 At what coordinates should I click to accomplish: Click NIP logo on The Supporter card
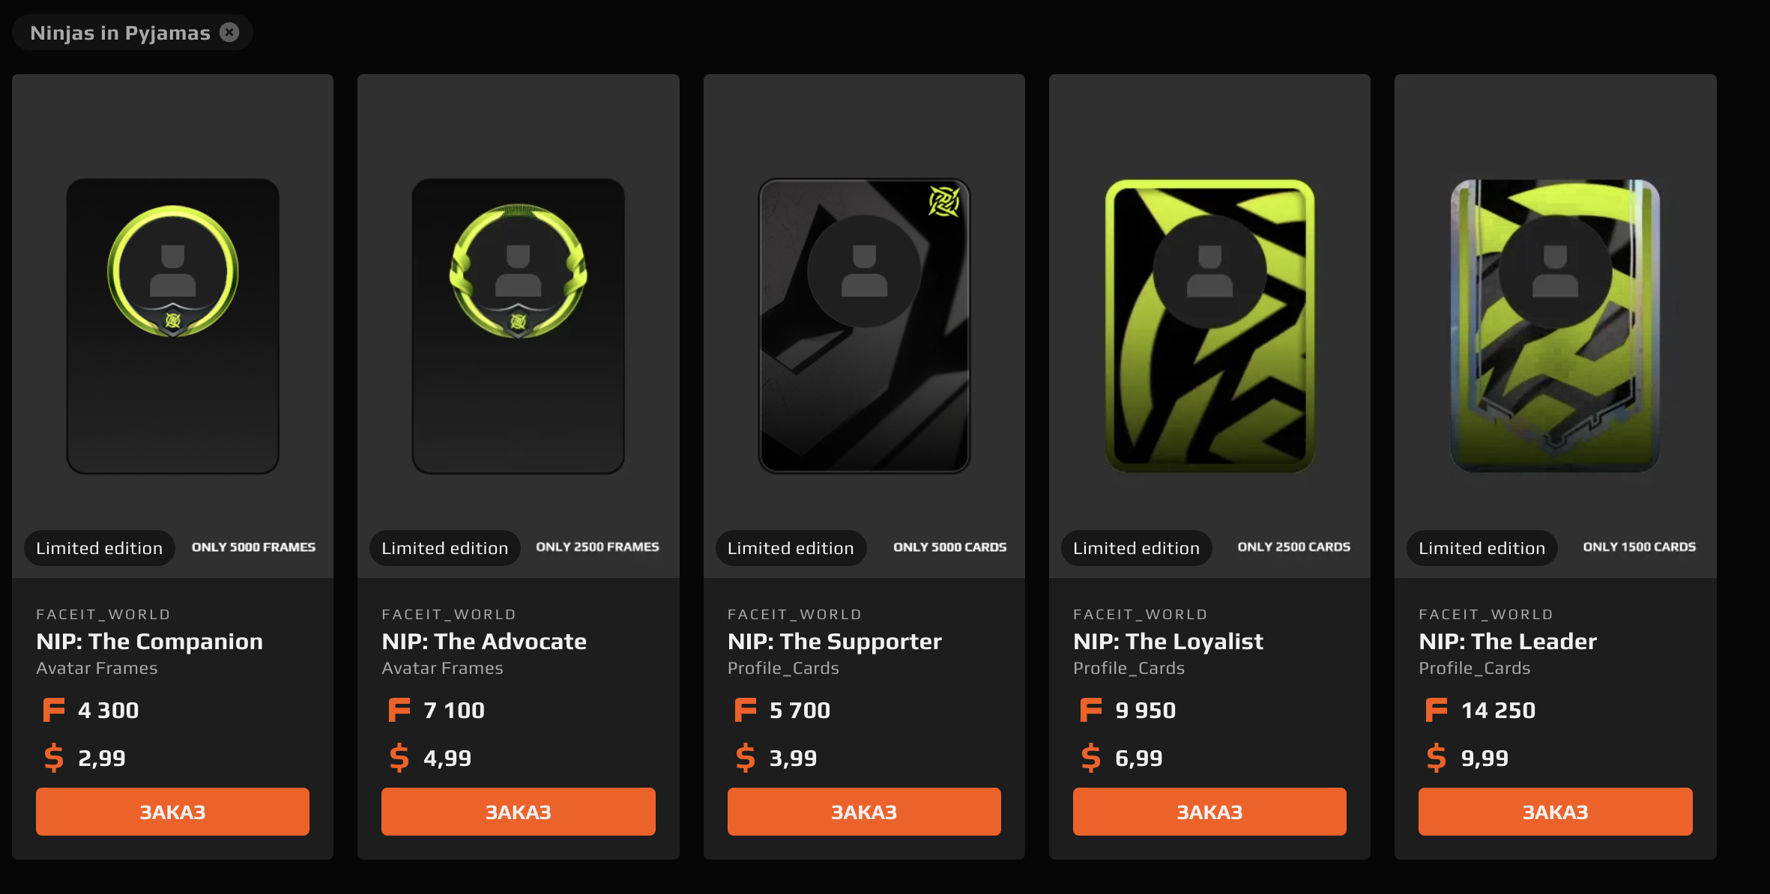click(x=944, y=201)
